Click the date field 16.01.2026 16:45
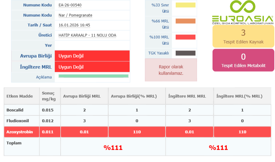 click(x=74, y=25)
